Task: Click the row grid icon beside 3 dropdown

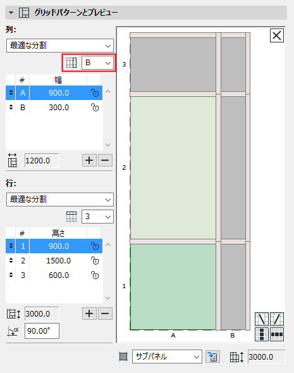Action: (x=71, y=217)
